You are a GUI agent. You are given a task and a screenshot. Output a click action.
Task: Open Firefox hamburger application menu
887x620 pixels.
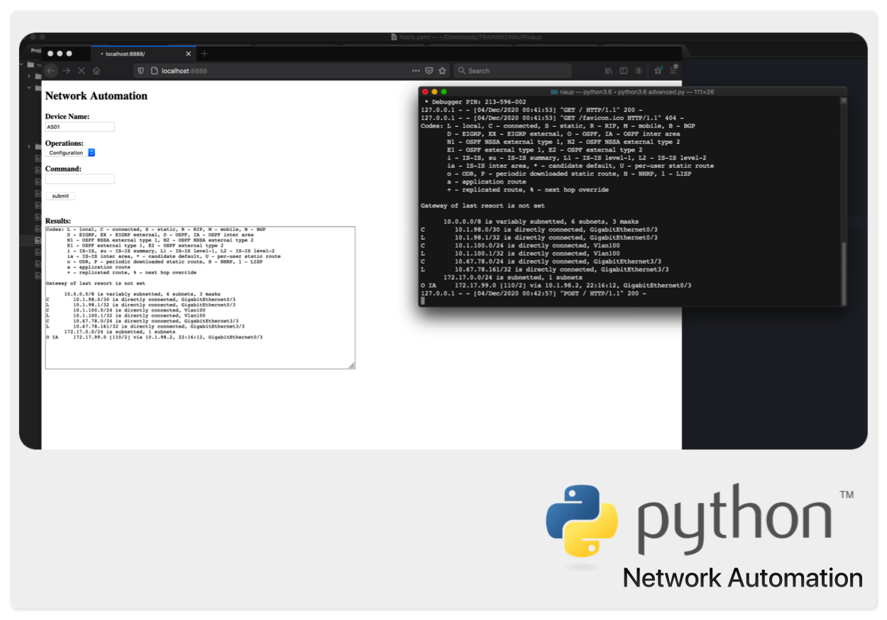tap(673, 70)
